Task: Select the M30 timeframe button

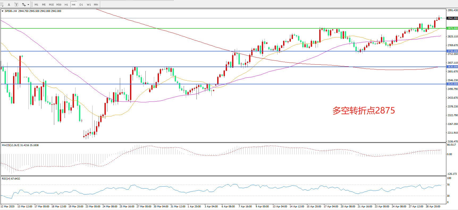Action: (x=59, y=5)
